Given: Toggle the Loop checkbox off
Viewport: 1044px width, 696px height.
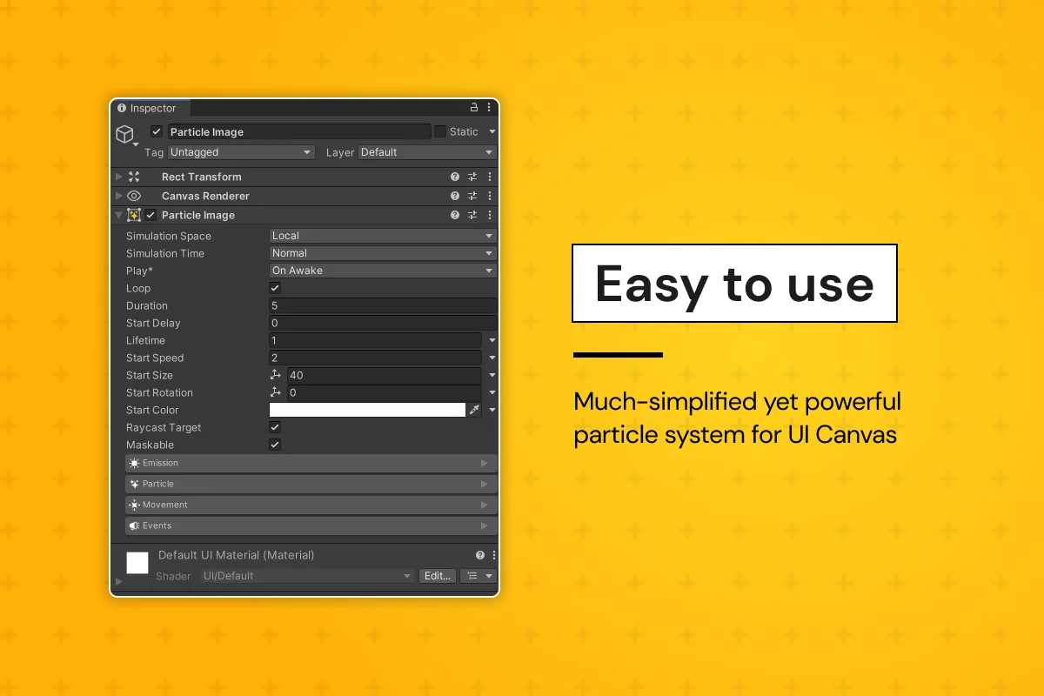Looking at the screenshot, I should pyautogui.click(x=275, y=288).
